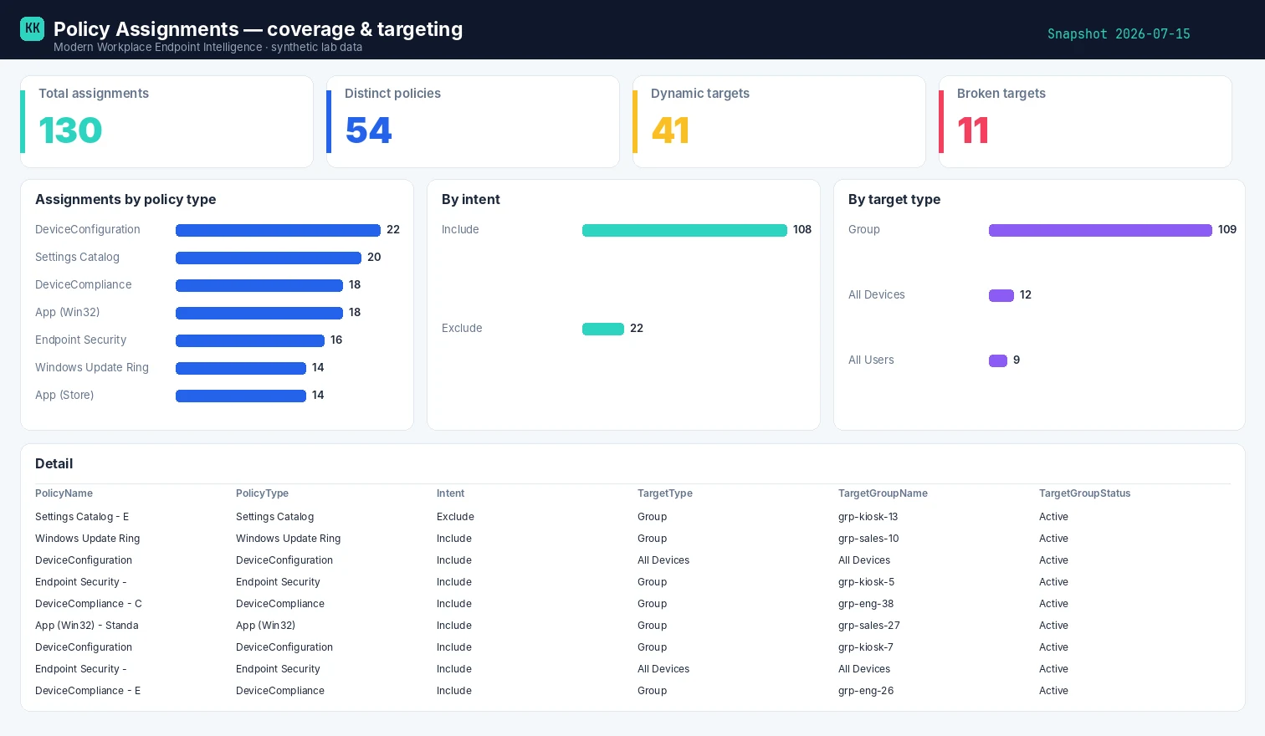The image size is (1265, 736).
Task: Select the Dynamic targets value 41
Action: (670, 130)
